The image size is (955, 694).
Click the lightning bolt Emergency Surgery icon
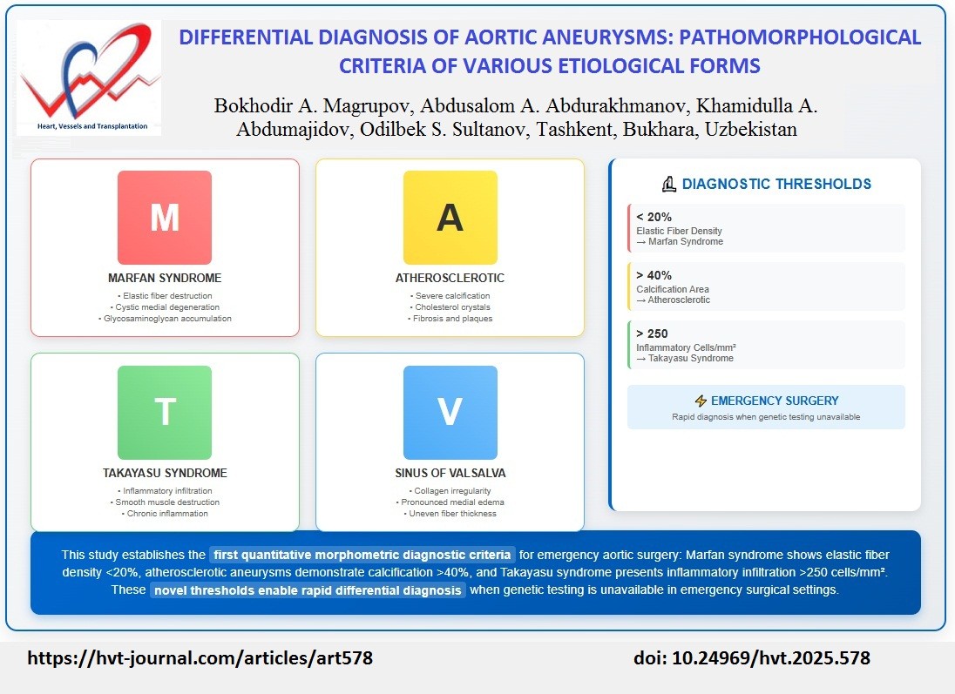pyautogui.click(x=701, y=401)
